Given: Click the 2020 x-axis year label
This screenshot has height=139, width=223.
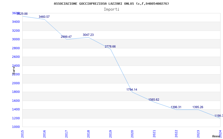Looking at the screenshot, I should pos(132,134).
